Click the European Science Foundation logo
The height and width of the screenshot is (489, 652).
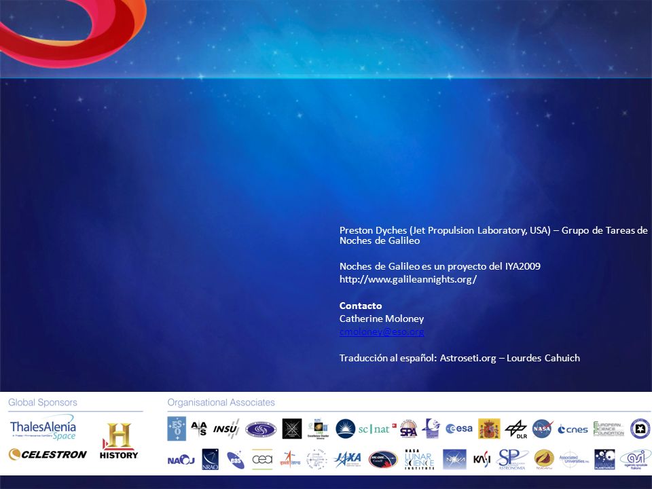click(609, 429)
